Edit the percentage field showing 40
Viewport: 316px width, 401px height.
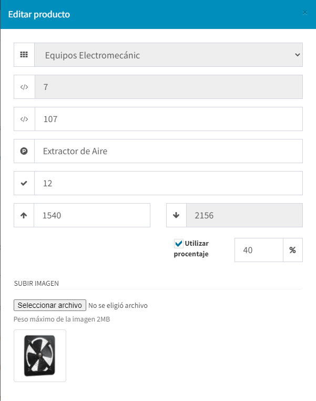coord(259,250)
